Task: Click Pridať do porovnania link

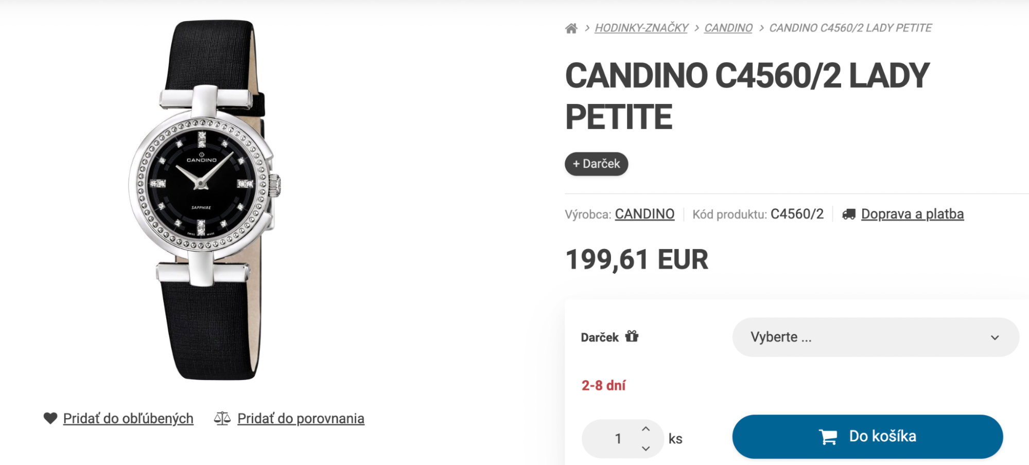Action: click(x=301, y=418)
